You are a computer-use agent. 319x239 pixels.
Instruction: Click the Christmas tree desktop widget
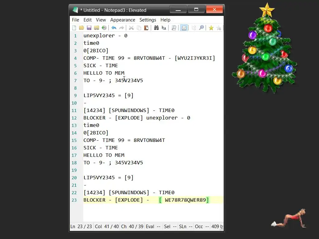[265, 48]
